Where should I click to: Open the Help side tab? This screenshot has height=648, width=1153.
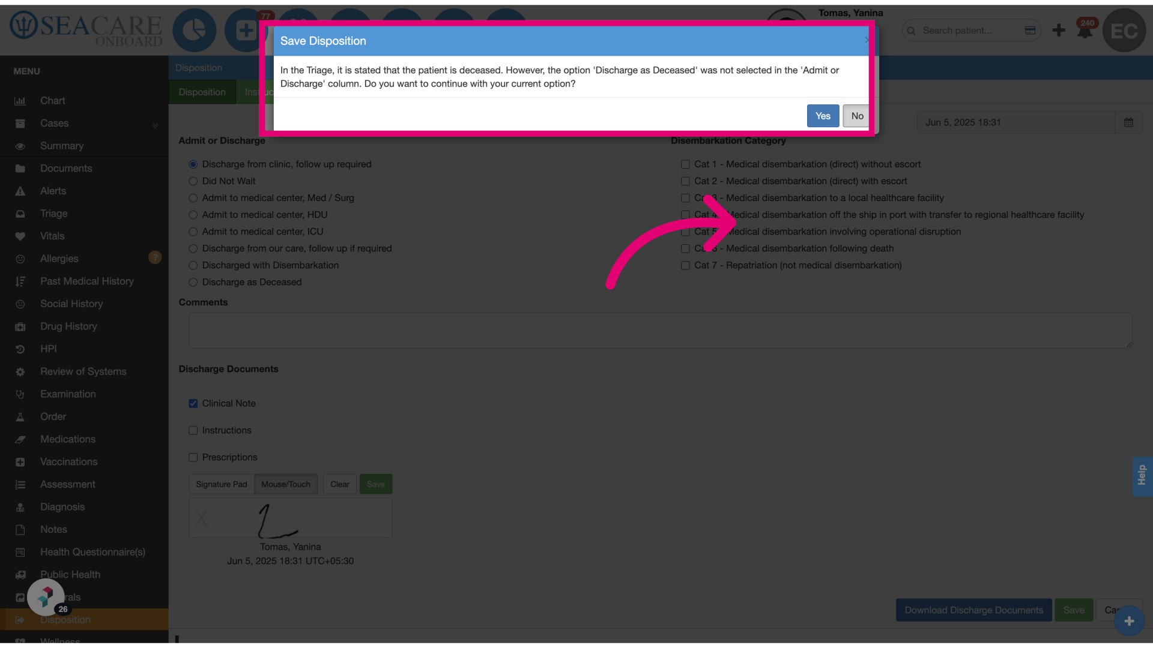coord(1142,476)
